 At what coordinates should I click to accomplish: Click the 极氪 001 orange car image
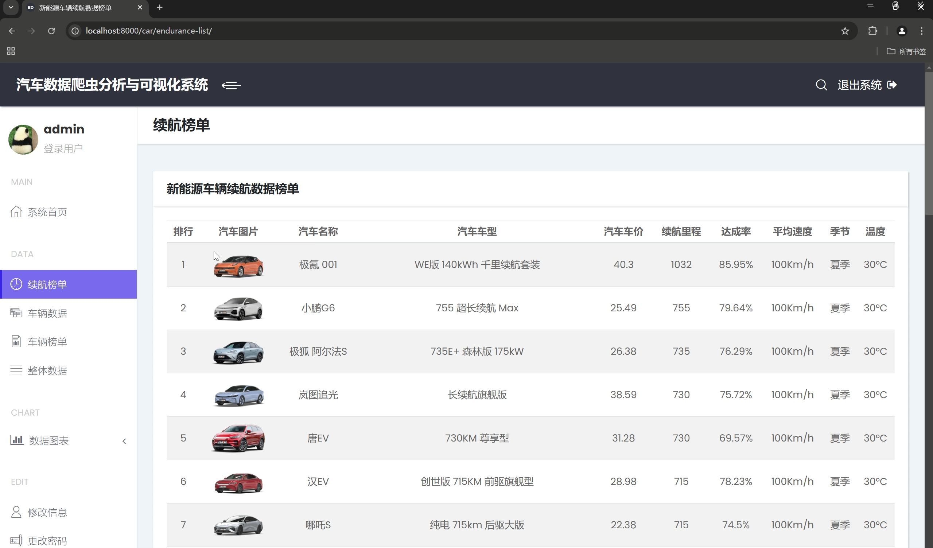(238, 266)
